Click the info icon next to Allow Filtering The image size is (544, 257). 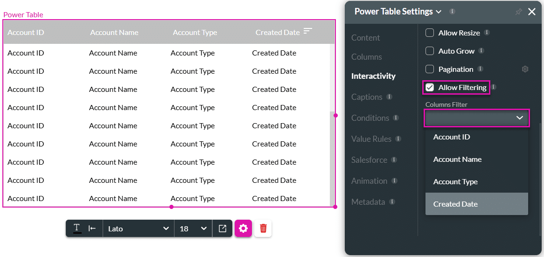(x=494, y=87)
